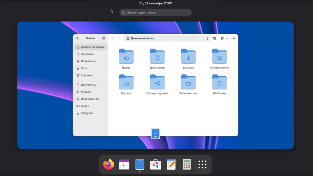Open the hamburger menu in Files sidebar
The height and width of the screenshot is (176, 313).
coord(104,38)
